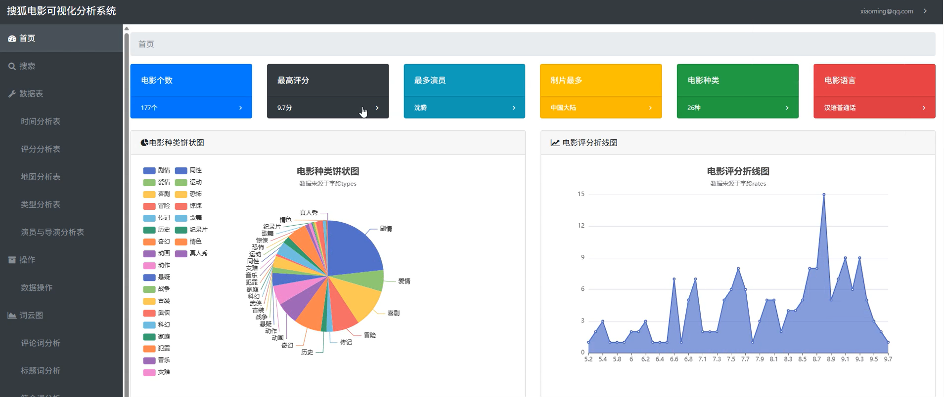Toggle the 爱情 series in the pie legend

point(157,182)
